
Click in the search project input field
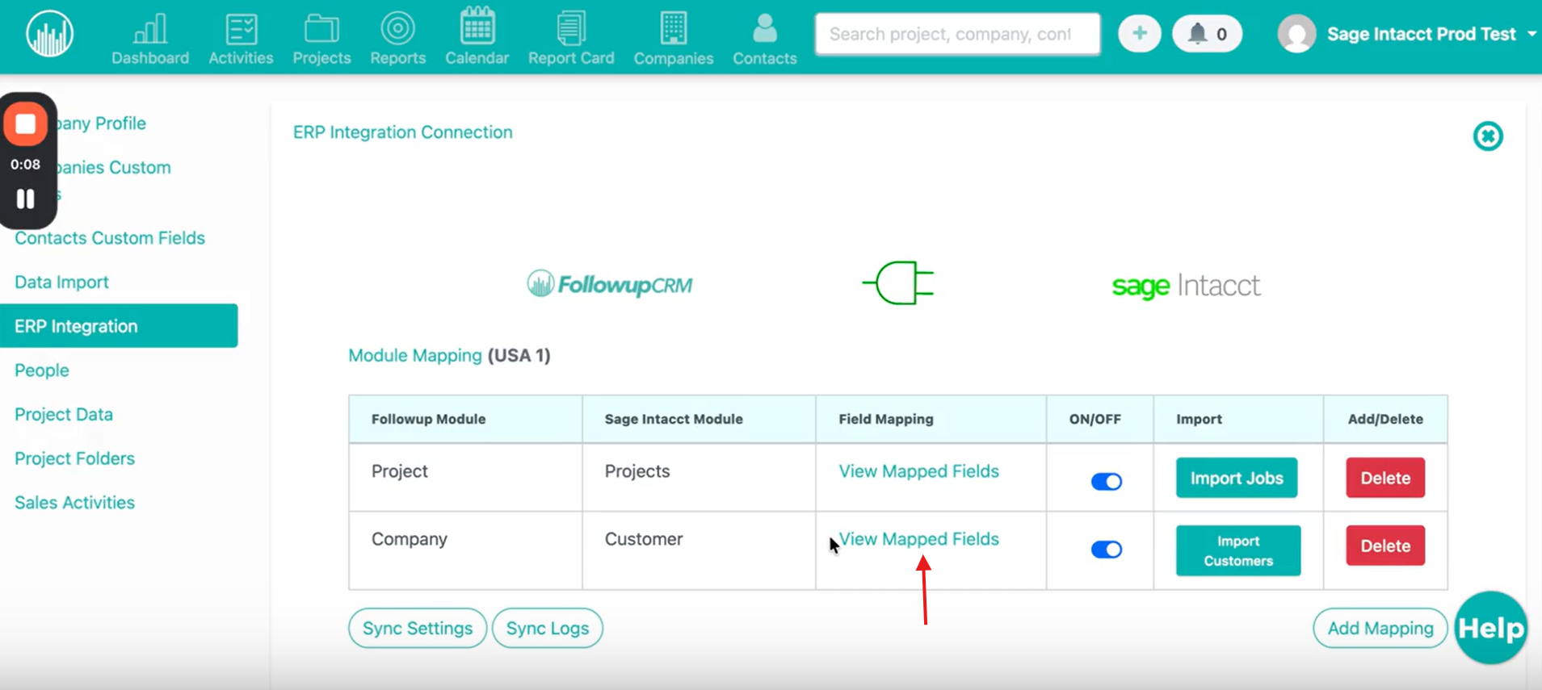point(957,34)
